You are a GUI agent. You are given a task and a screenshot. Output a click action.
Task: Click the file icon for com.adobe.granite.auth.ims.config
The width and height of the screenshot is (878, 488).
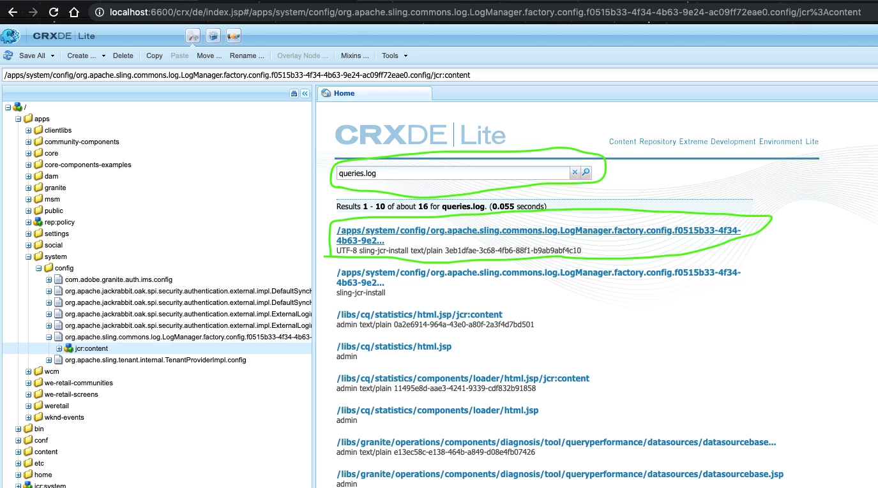click(x=59, y=279)
